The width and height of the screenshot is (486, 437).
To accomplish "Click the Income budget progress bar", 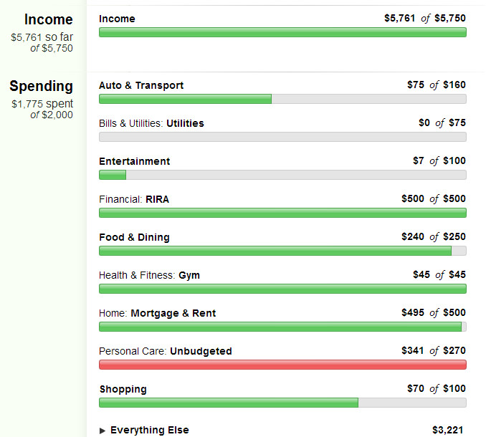I will 282,32.
